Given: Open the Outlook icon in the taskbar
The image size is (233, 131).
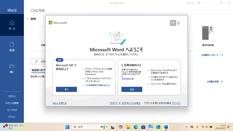Looking at the screenshot, I should pyautogui.click(x=158, y=127).
